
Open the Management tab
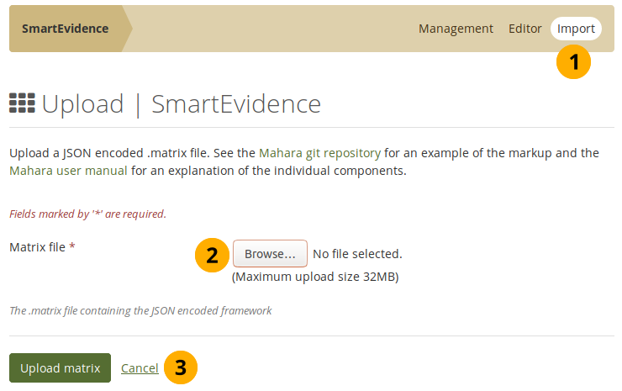pyautogui.click(x=456, y=29)
